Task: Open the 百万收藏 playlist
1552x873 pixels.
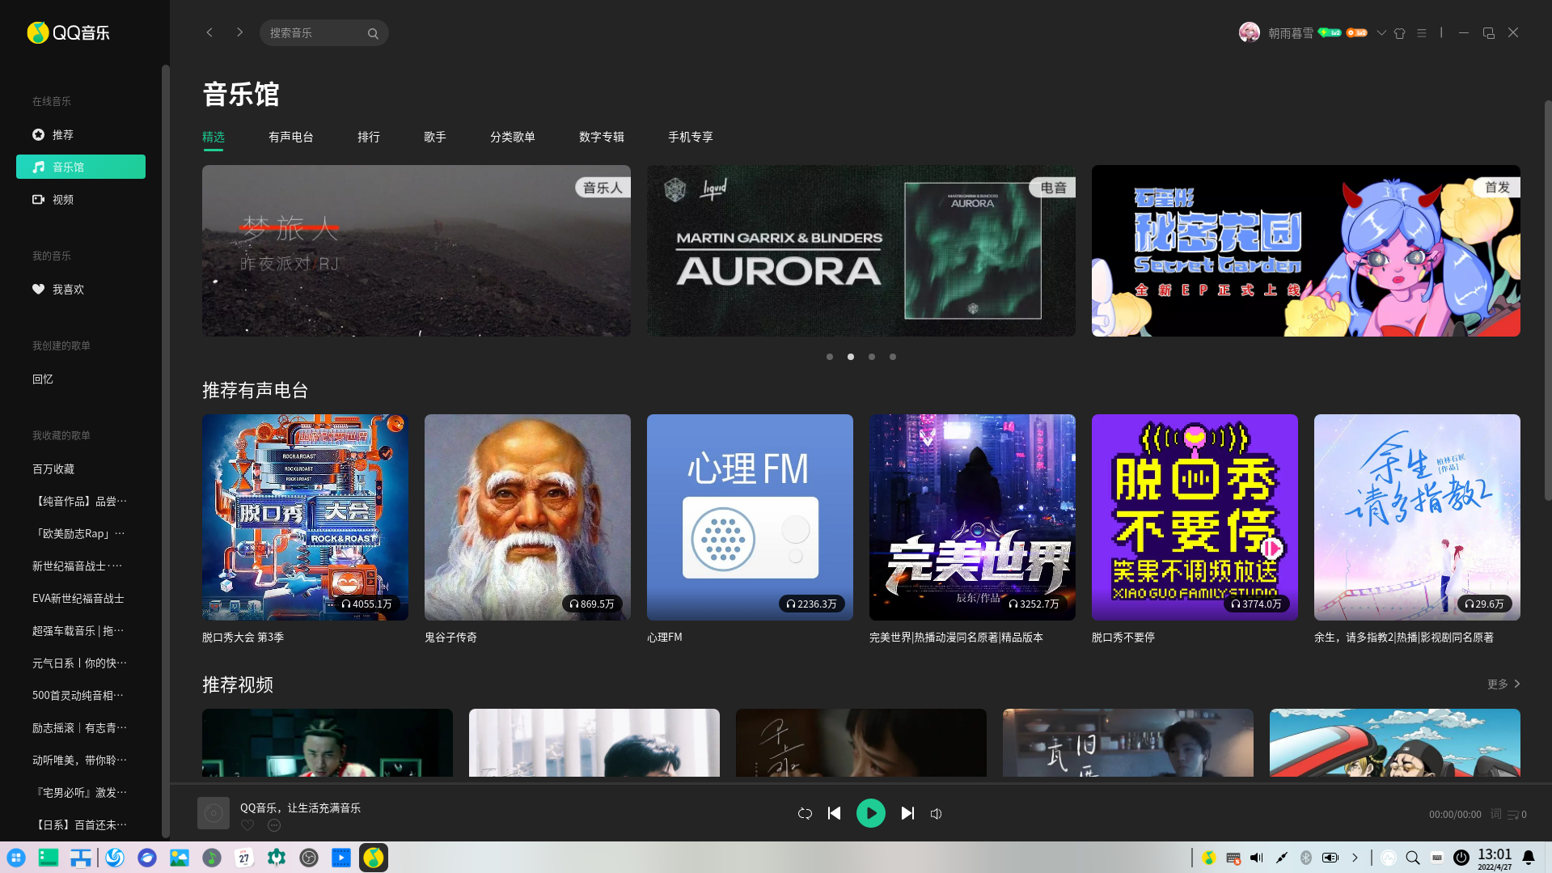Action: 53,468
